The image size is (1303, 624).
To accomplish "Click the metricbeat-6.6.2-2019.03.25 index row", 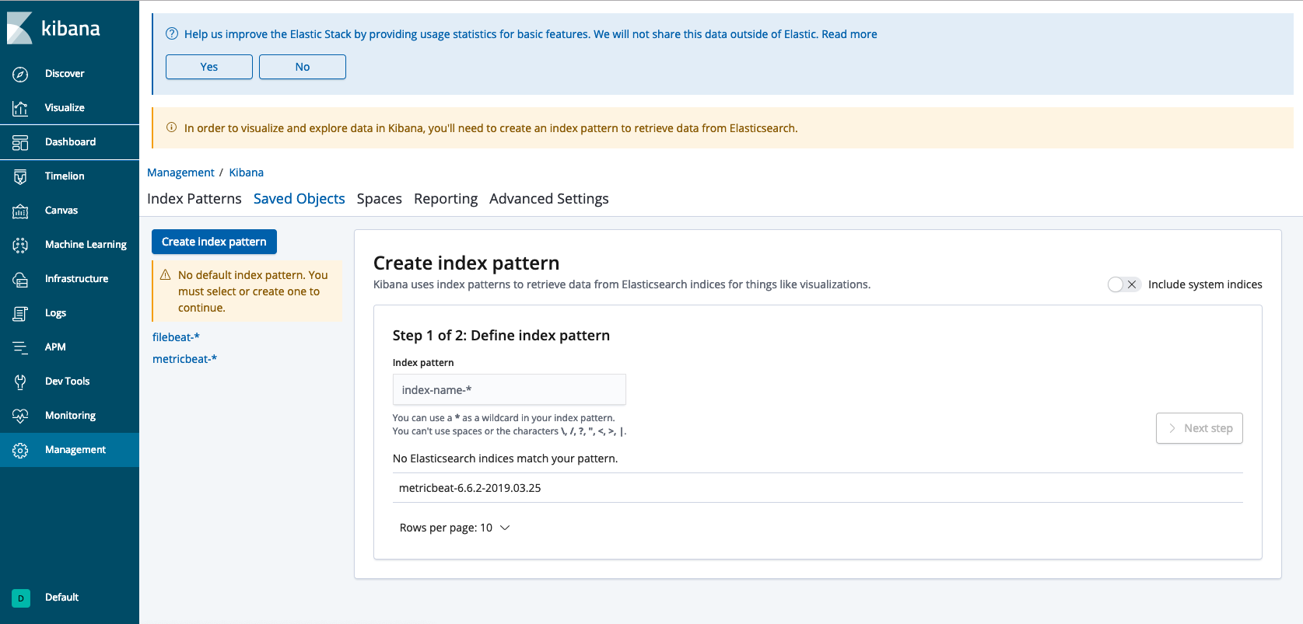I will pyautogui.click(x=818, y=488).
